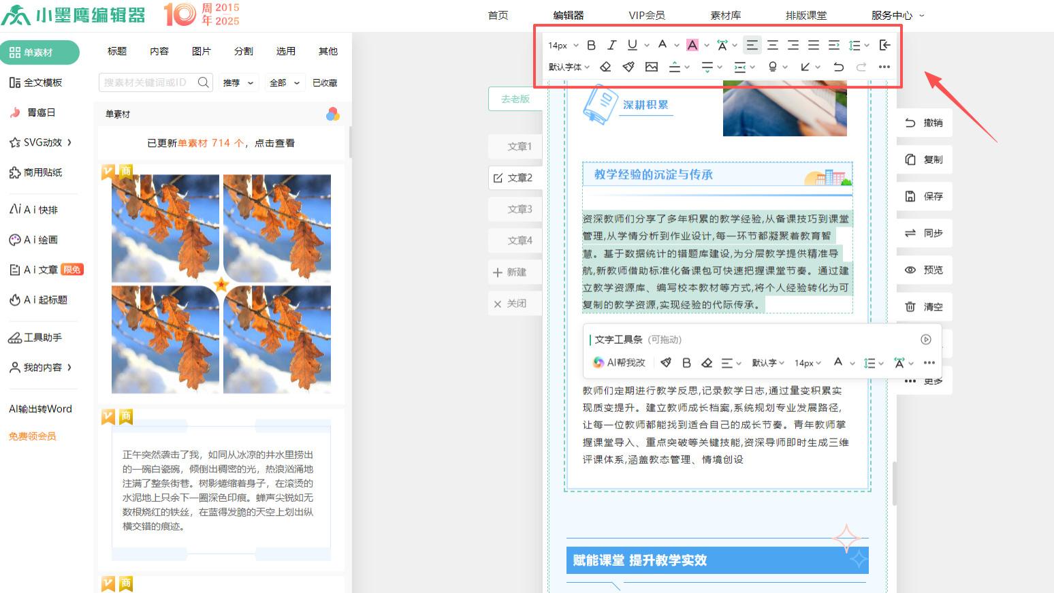Click the insert image icon in the toolbar

(652, 66)
